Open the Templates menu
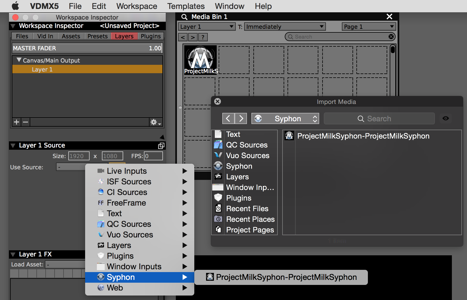 click(186, 6)
